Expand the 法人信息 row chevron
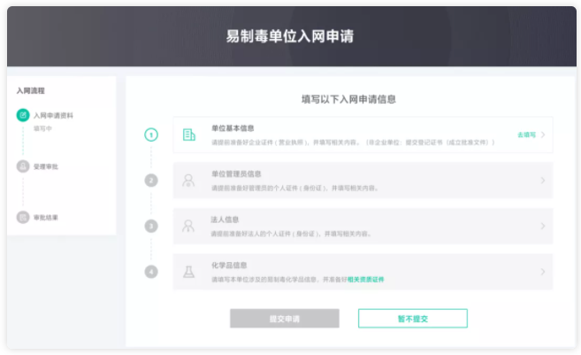The height and width of the screenshot is (355, 581). pyautogui.click(x=543, y=226)
